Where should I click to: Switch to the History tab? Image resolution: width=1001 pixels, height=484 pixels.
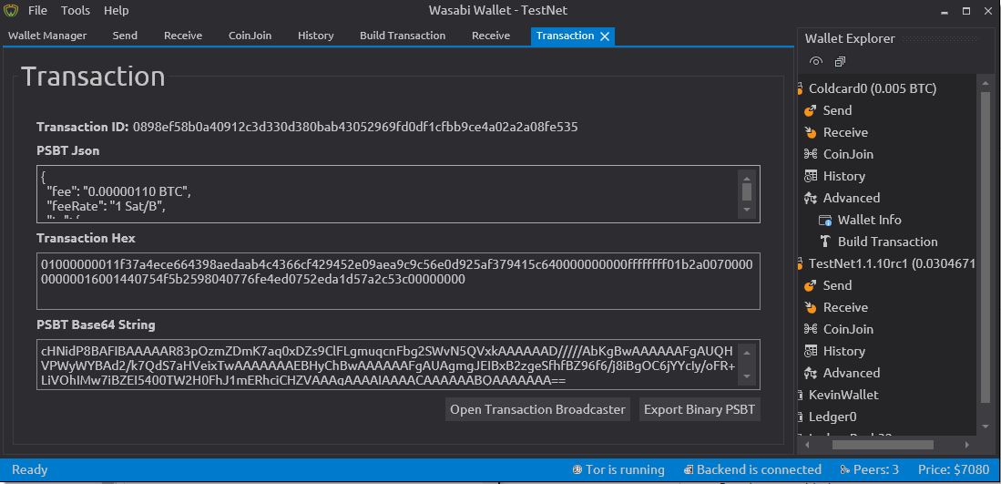(316, 36)
